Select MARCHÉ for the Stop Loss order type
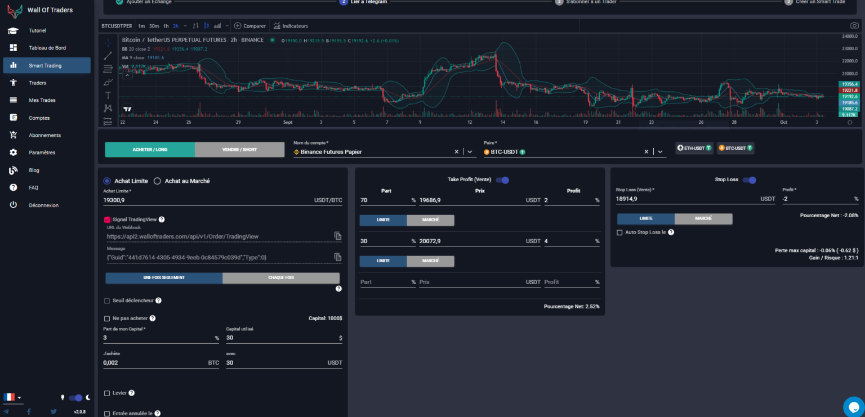Viewport: 865px width, 417px height. coord(703,218)
